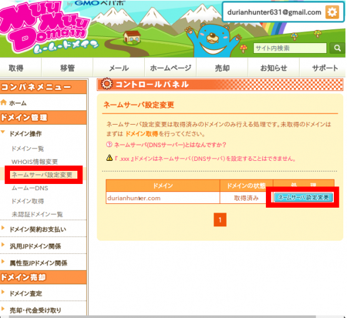Open the サポート navigation tab
Screen dimensions: 347x318
pos(325,68)
